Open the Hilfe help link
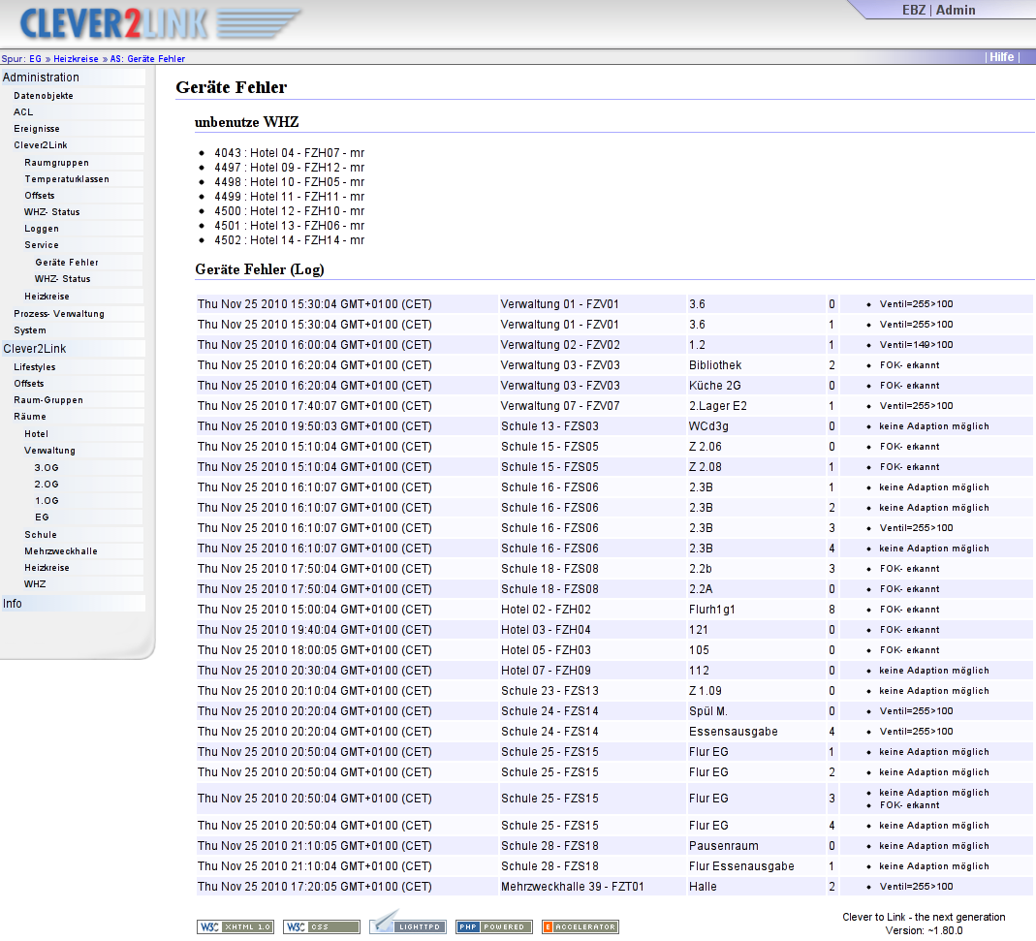Screen dimensions: 1036x941 pos(1002,57)
